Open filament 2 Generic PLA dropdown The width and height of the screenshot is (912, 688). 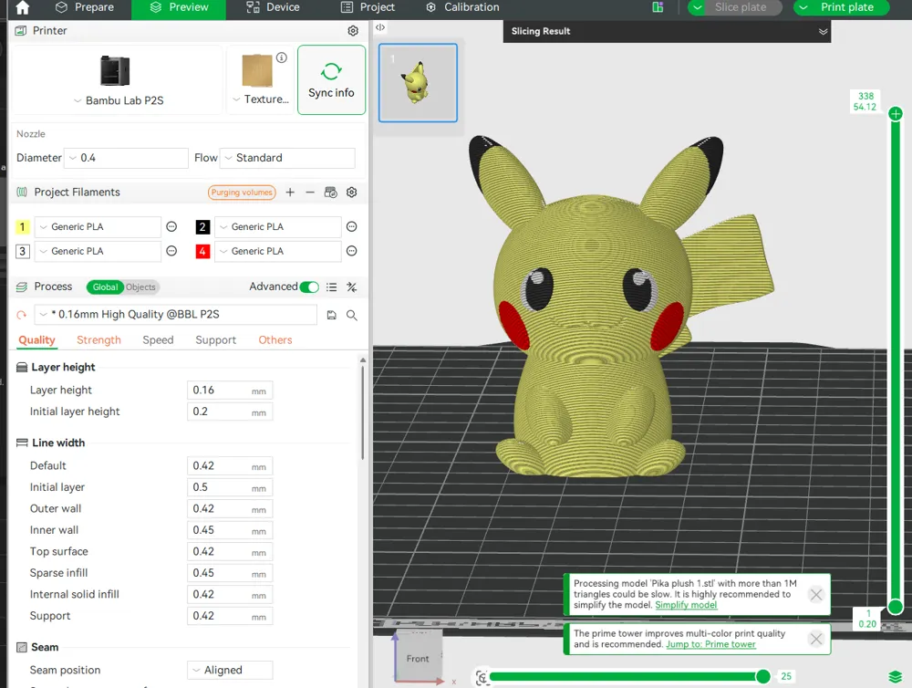click(277, 226)
